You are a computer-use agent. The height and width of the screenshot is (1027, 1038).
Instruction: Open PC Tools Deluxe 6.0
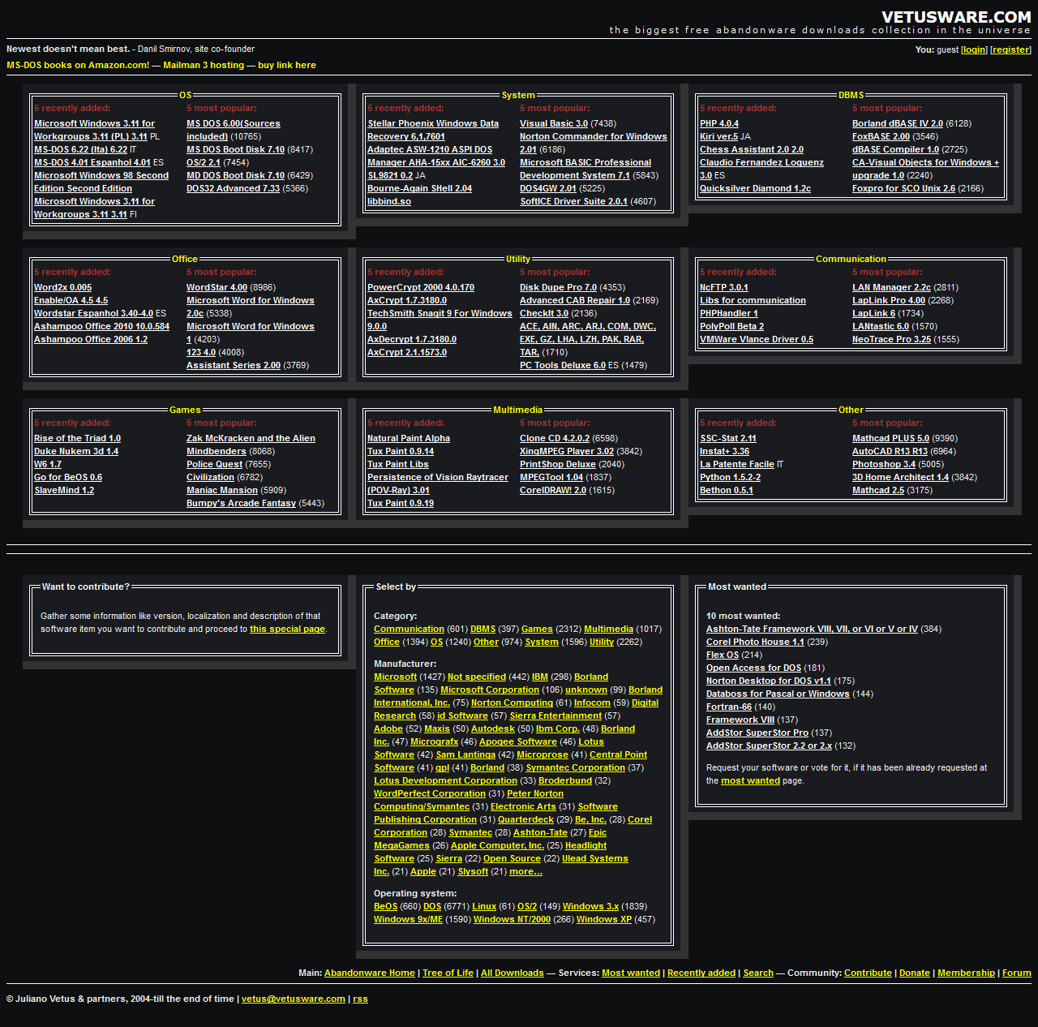coord(563,365)
